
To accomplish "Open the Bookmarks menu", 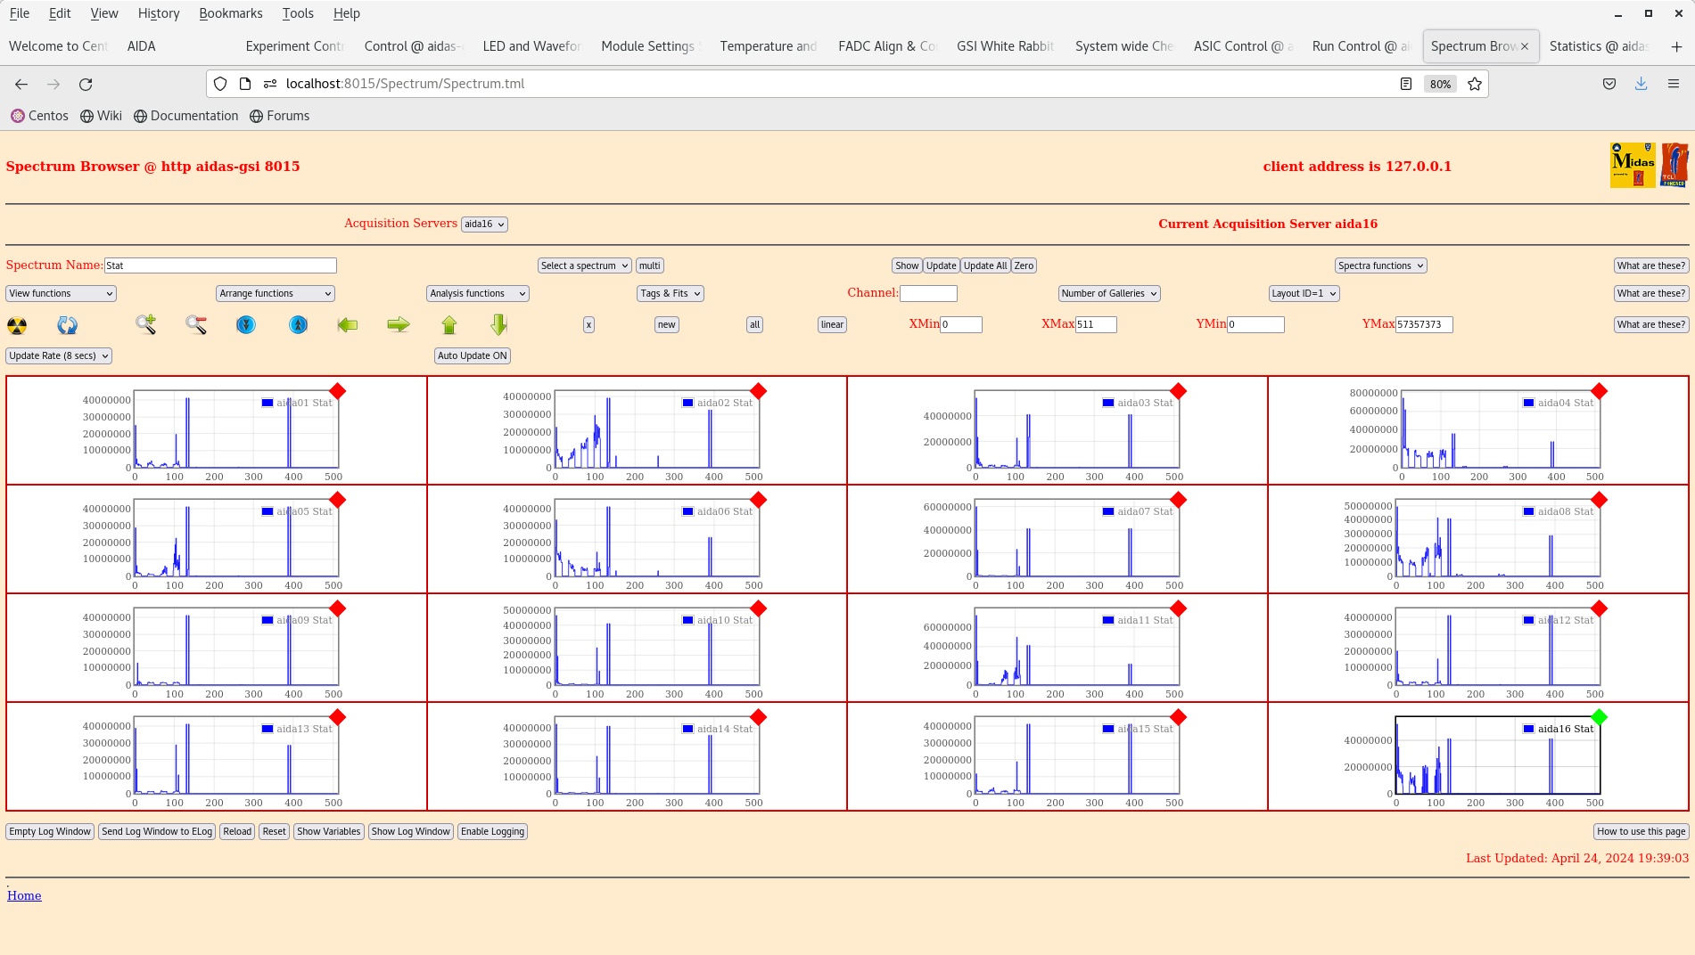I will [231, 13].
